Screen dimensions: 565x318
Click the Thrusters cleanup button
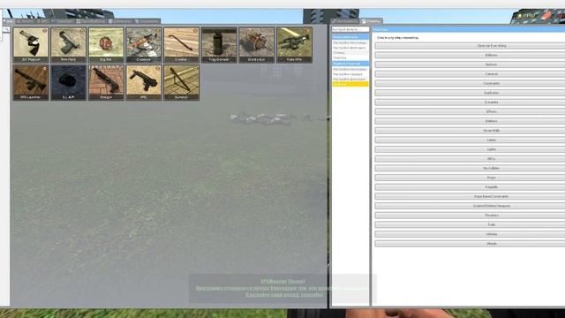(x=470, y=216)
